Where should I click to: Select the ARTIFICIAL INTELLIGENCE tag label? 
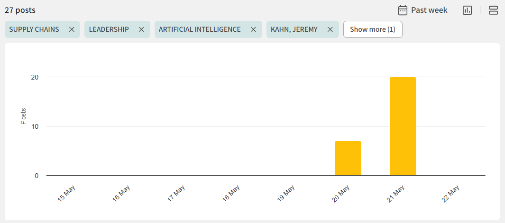coord(200,29)
